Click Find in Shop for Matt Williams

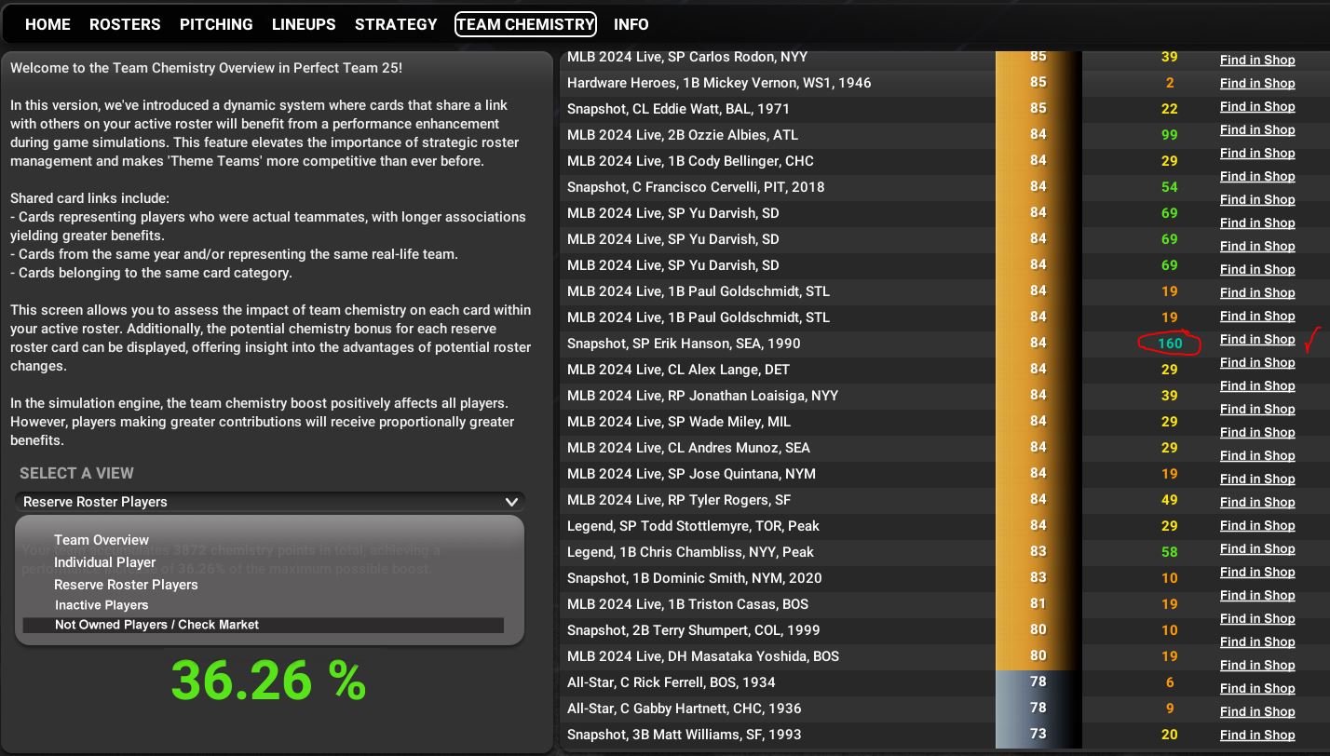tap(1257, 735)
